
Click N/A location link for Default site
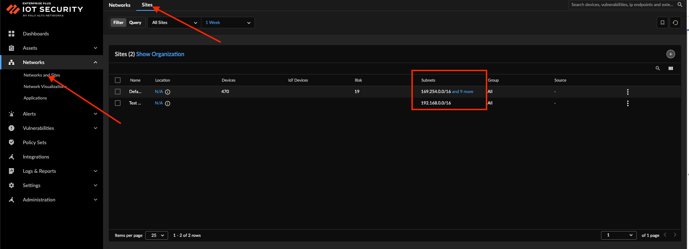coord(159,92)
